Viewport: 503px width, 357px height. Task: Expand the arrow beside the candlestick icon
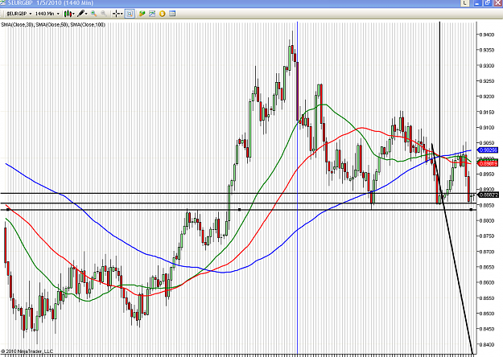coord(73,14)
